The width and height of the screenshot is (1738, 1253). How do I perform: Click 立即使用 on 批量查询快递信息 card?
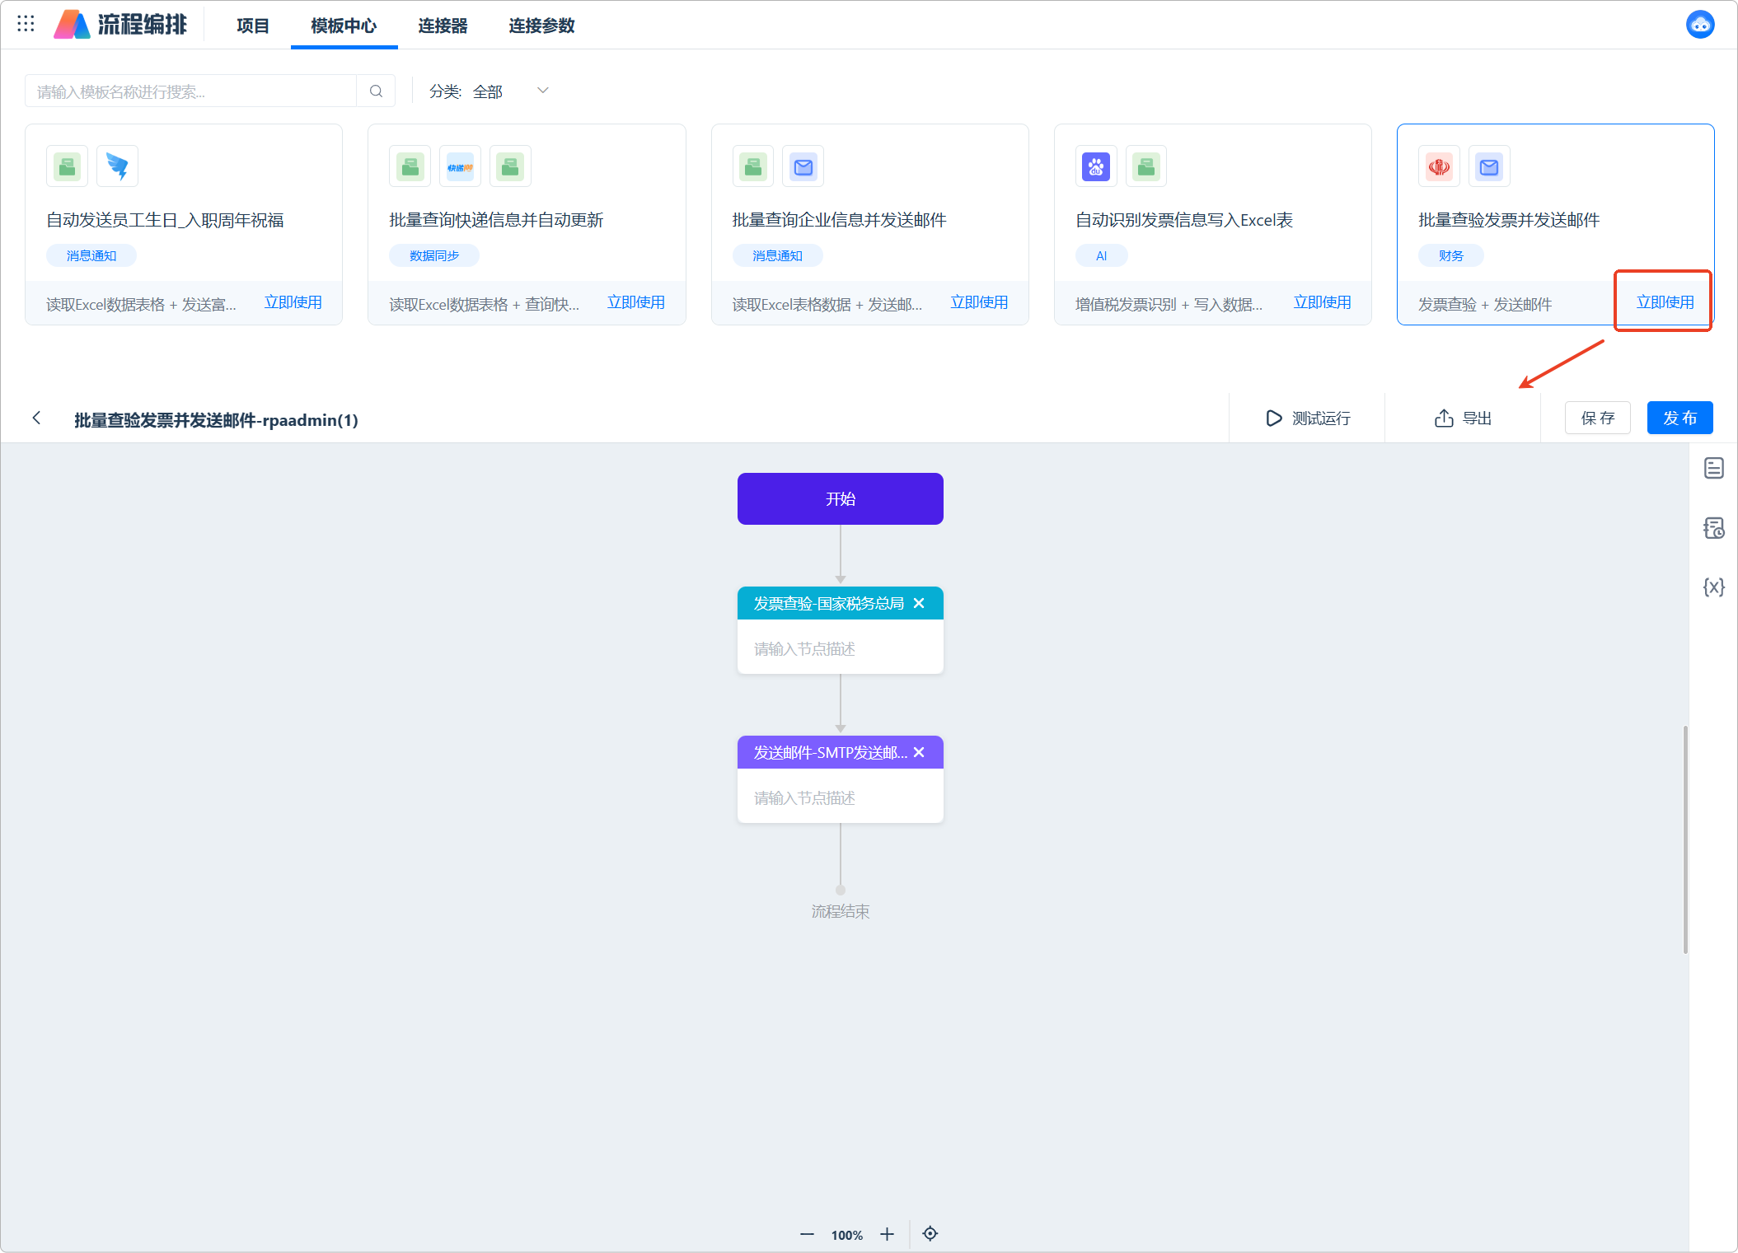tap(635, 303)
